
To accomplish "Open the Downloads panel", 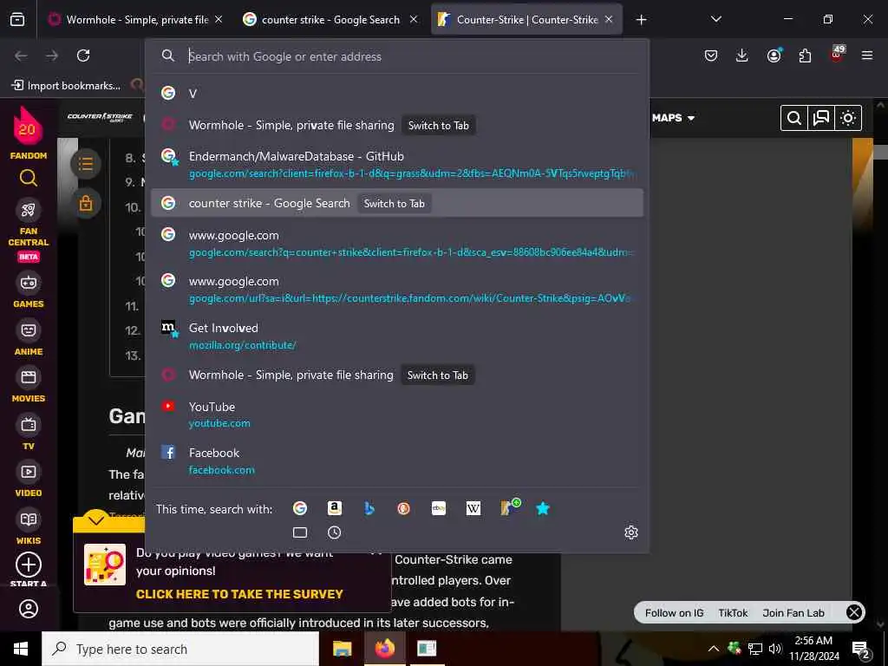I will coord(742,55).
